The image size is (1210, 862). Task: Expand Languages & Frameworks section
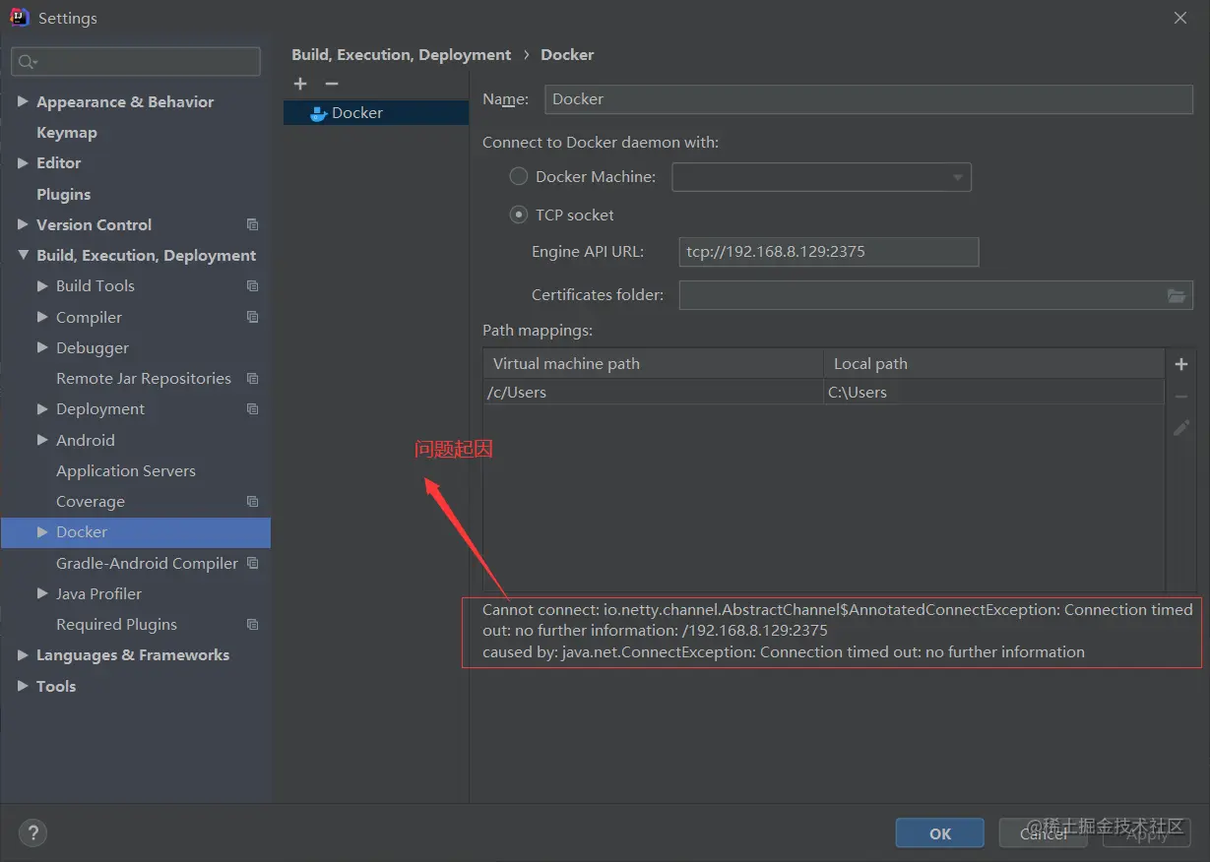[x=23, y=654]
